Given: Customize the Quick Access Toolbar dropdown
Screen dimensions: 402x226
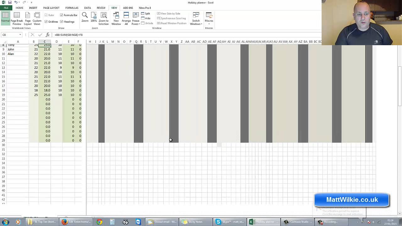Looking at the screenshot, I should click(31, 3).
